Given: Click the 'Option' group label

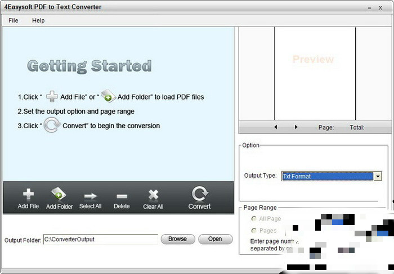Looking at the screenshot, I should pos(251,145).
